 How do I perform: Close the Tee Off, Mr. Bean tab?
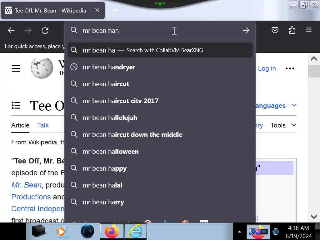97,10
